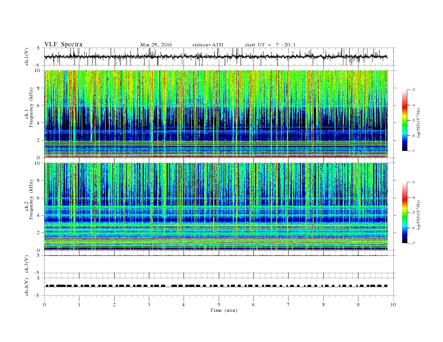Click time axis tick label "9"
This screenshot has height=342, width=443.
(358, 305)
